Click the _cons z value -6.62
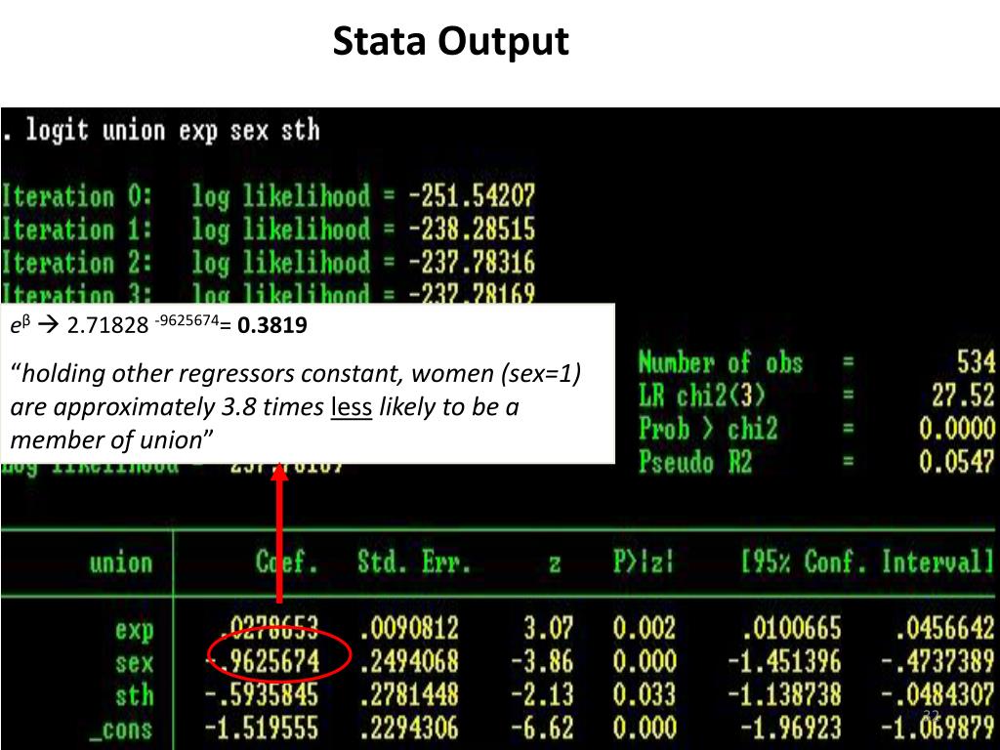The height and width of the screenshot is (750, 1000). (542, 729)
